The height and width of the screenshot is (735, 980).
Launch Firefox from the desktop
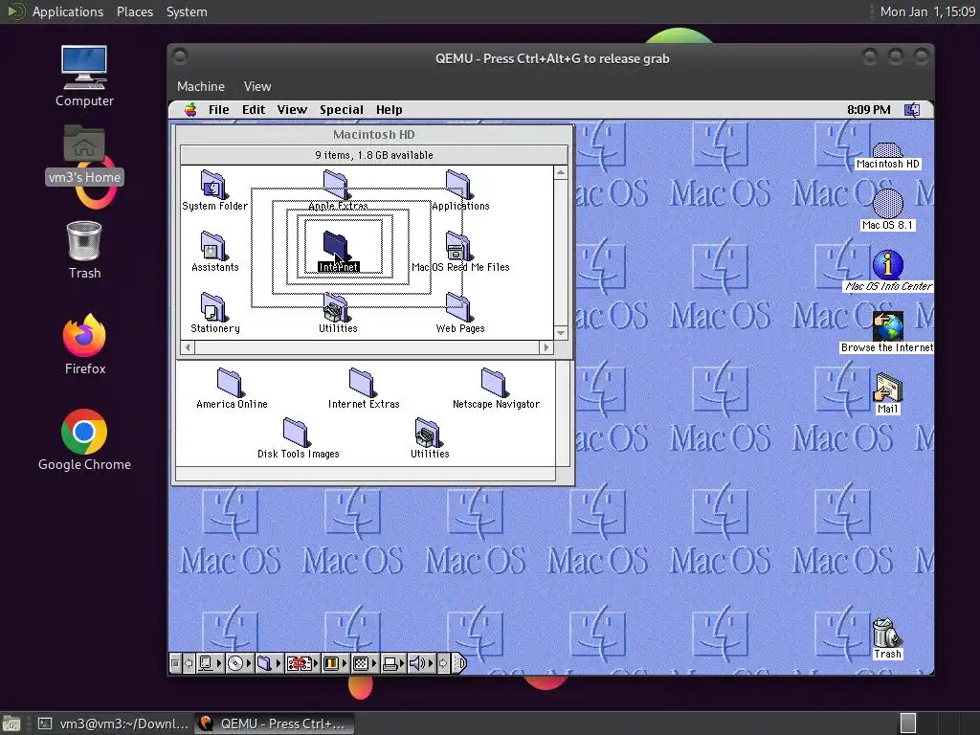pyautogui.click(x=84, y=345)
